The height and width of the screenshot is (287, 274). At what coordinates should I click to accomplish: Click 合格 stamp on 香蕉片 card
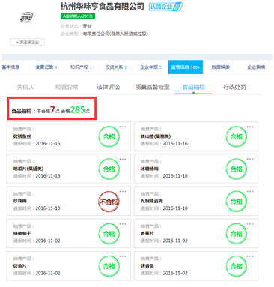[x=237, y=234]
